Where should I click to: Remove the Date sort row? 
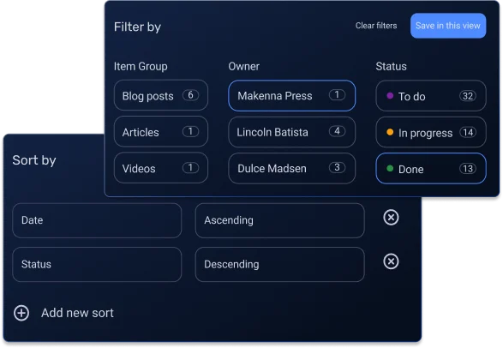click(x=391, y=218)
